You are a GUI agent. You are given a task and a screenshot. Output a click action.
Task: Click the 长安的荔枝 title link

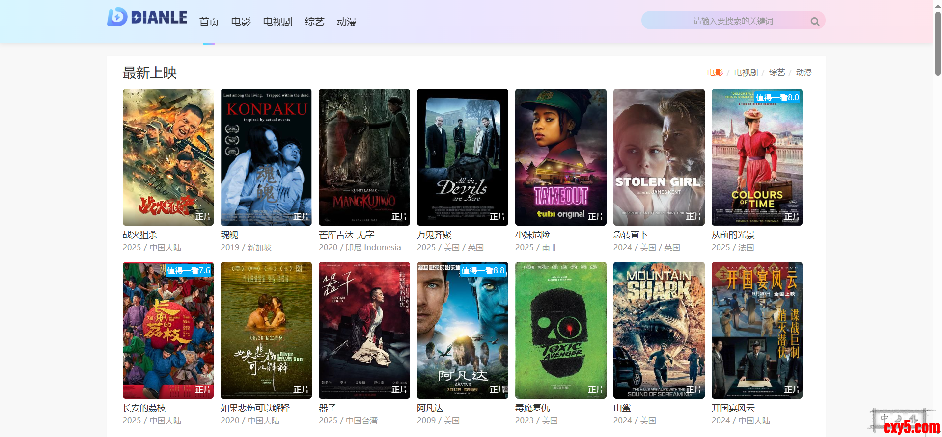pos(144,408)
